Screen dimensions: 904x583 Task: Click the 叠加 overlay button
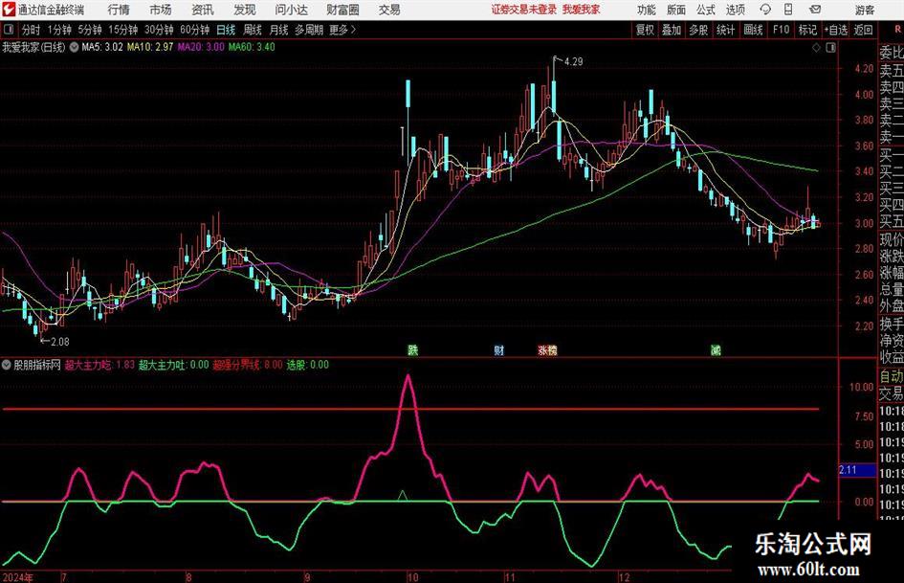pyautogui.click(x=672, y=30)
